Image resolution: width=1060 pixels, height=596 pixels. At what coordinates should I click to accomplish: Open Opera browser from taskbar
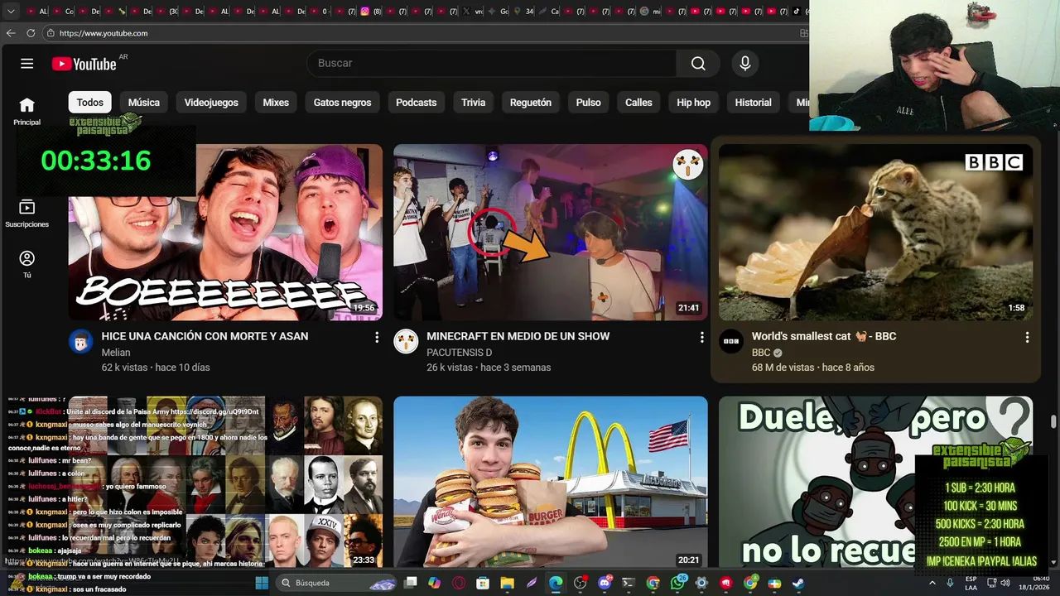pos(459,583)
